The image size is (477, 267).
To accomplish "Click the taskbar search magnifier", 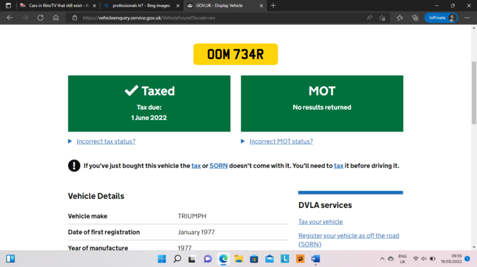I will (177, 259).
